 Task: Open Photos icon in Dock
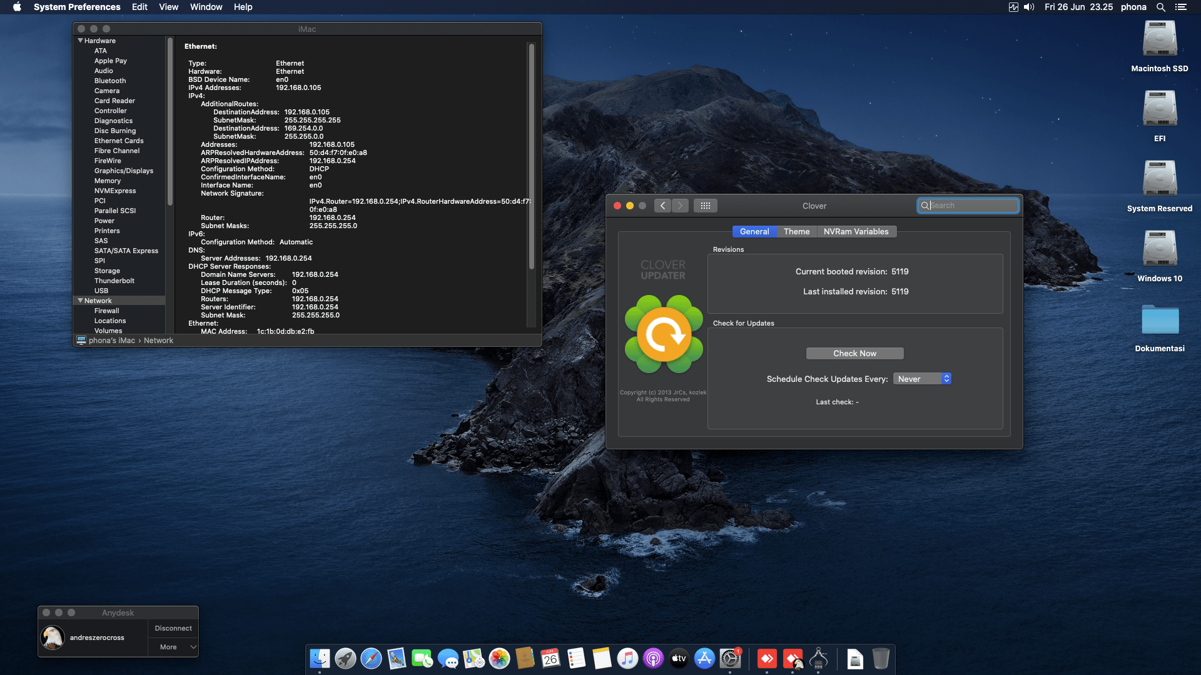499,659
